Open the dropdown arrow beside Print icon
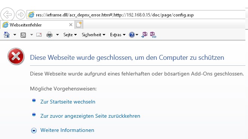 (x=57, y=35)
